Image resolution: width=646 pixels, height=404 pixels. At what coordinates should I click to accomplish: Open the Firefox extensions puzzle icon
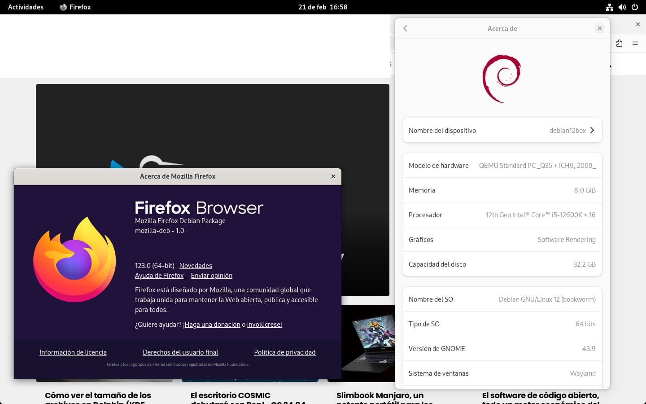click(x=619, y=43)
